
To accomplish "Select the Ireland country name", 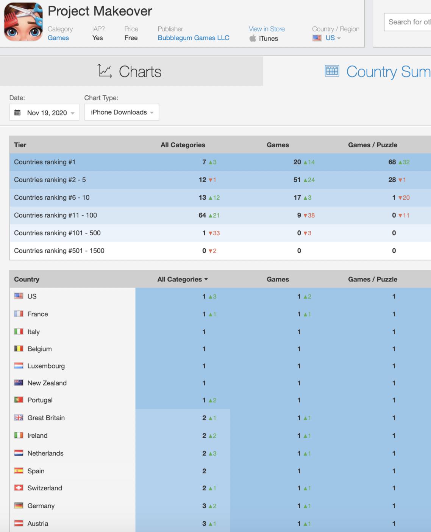I will pos(37,436).
